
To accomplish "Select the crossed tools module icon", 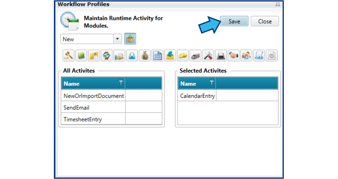I will click(x=208, y=55).
